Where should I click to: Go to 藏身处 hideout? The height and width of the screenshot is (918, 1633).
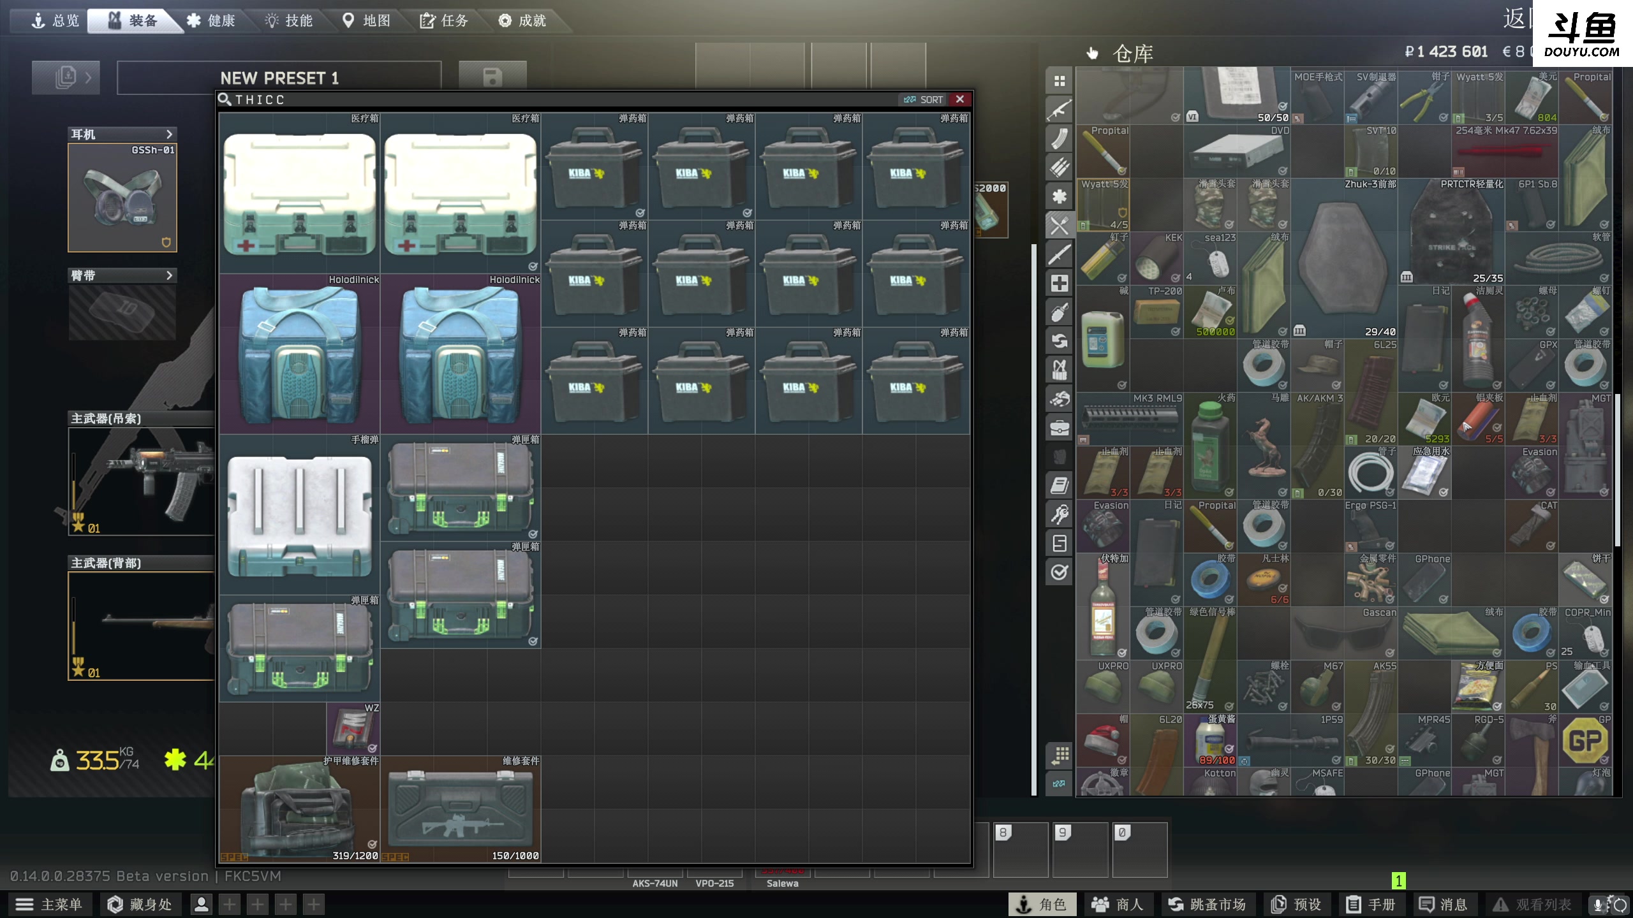pos(140,905)
